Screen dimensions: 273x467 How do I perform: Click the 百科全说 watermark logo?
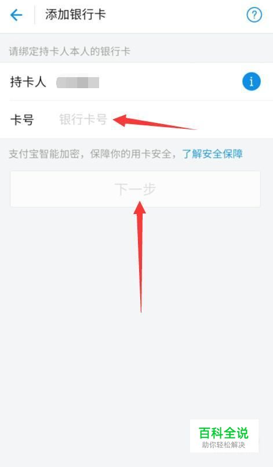224,432
